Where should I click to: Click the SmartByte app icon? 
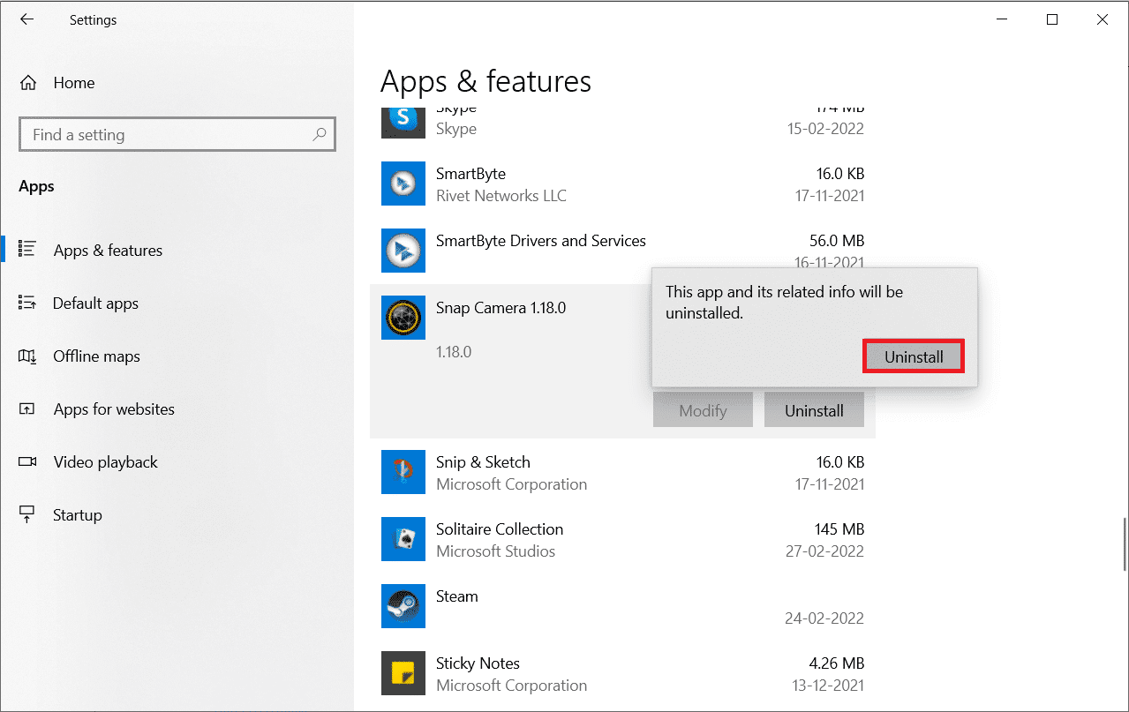[403, 184]
